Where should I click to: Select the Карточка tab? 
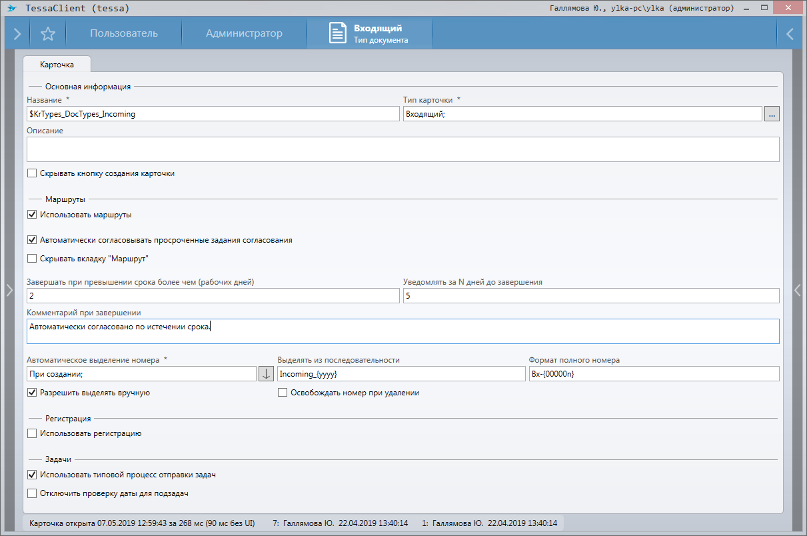pos(57,65)
